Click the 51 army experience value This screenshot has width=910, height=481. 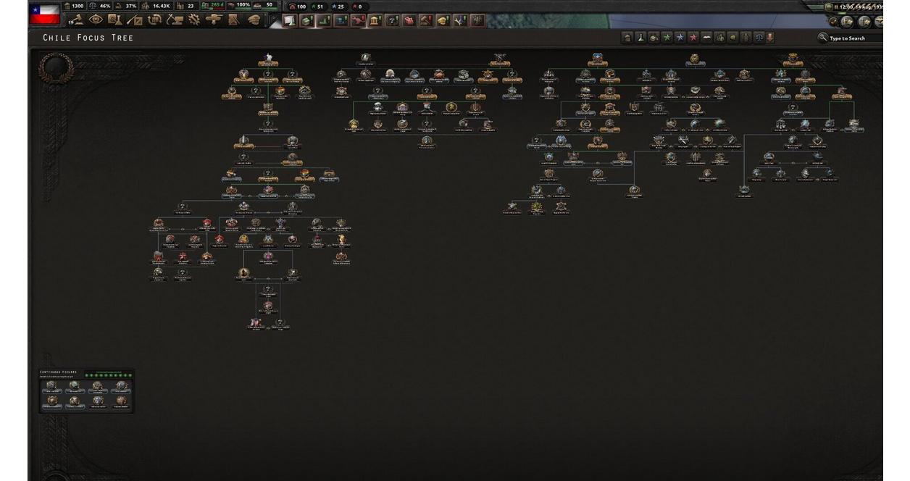pos(320,7)
